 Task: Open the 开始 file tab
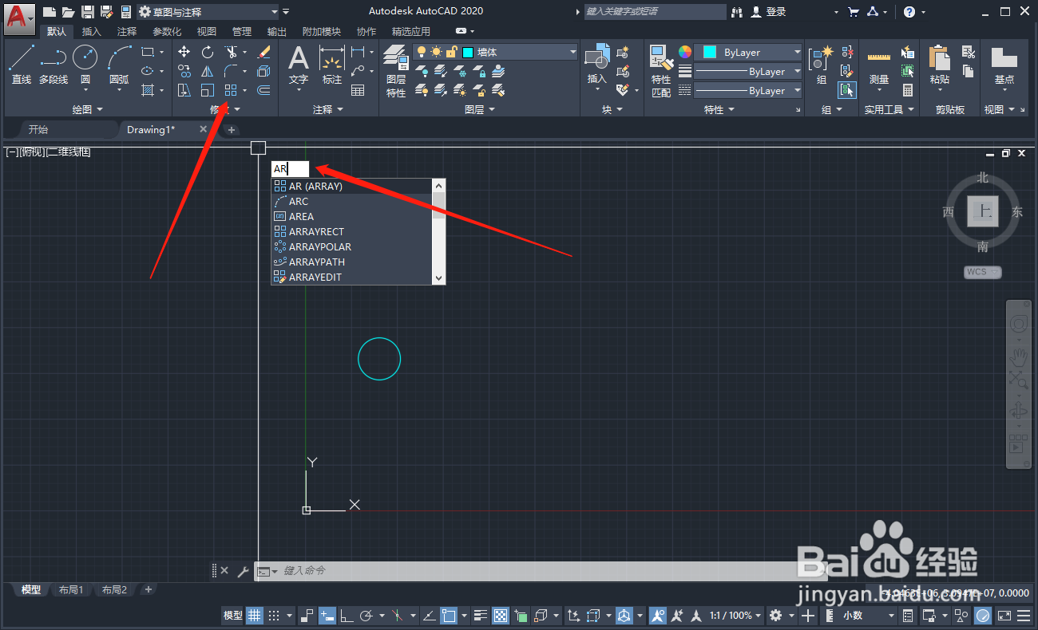pyautogui.click(x=38, y=129)
